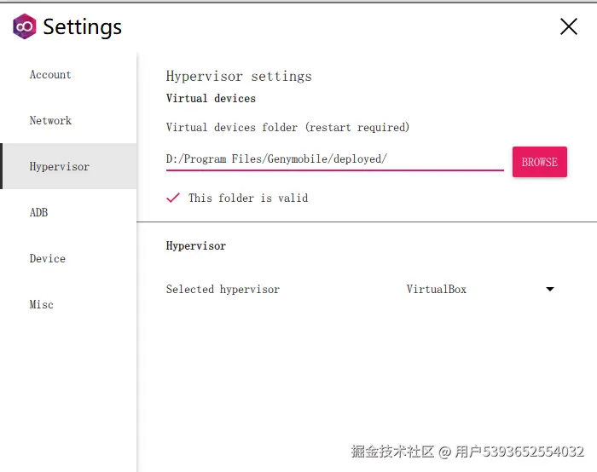This screenshot has height=472, width=597.
Task: Click the 'Settings' window title text
Action: (82, 27)
